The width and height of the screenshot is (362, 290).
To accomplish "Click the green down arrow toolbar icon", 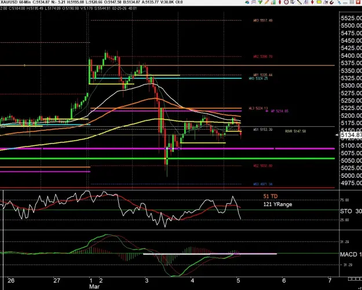I will 260,2.
